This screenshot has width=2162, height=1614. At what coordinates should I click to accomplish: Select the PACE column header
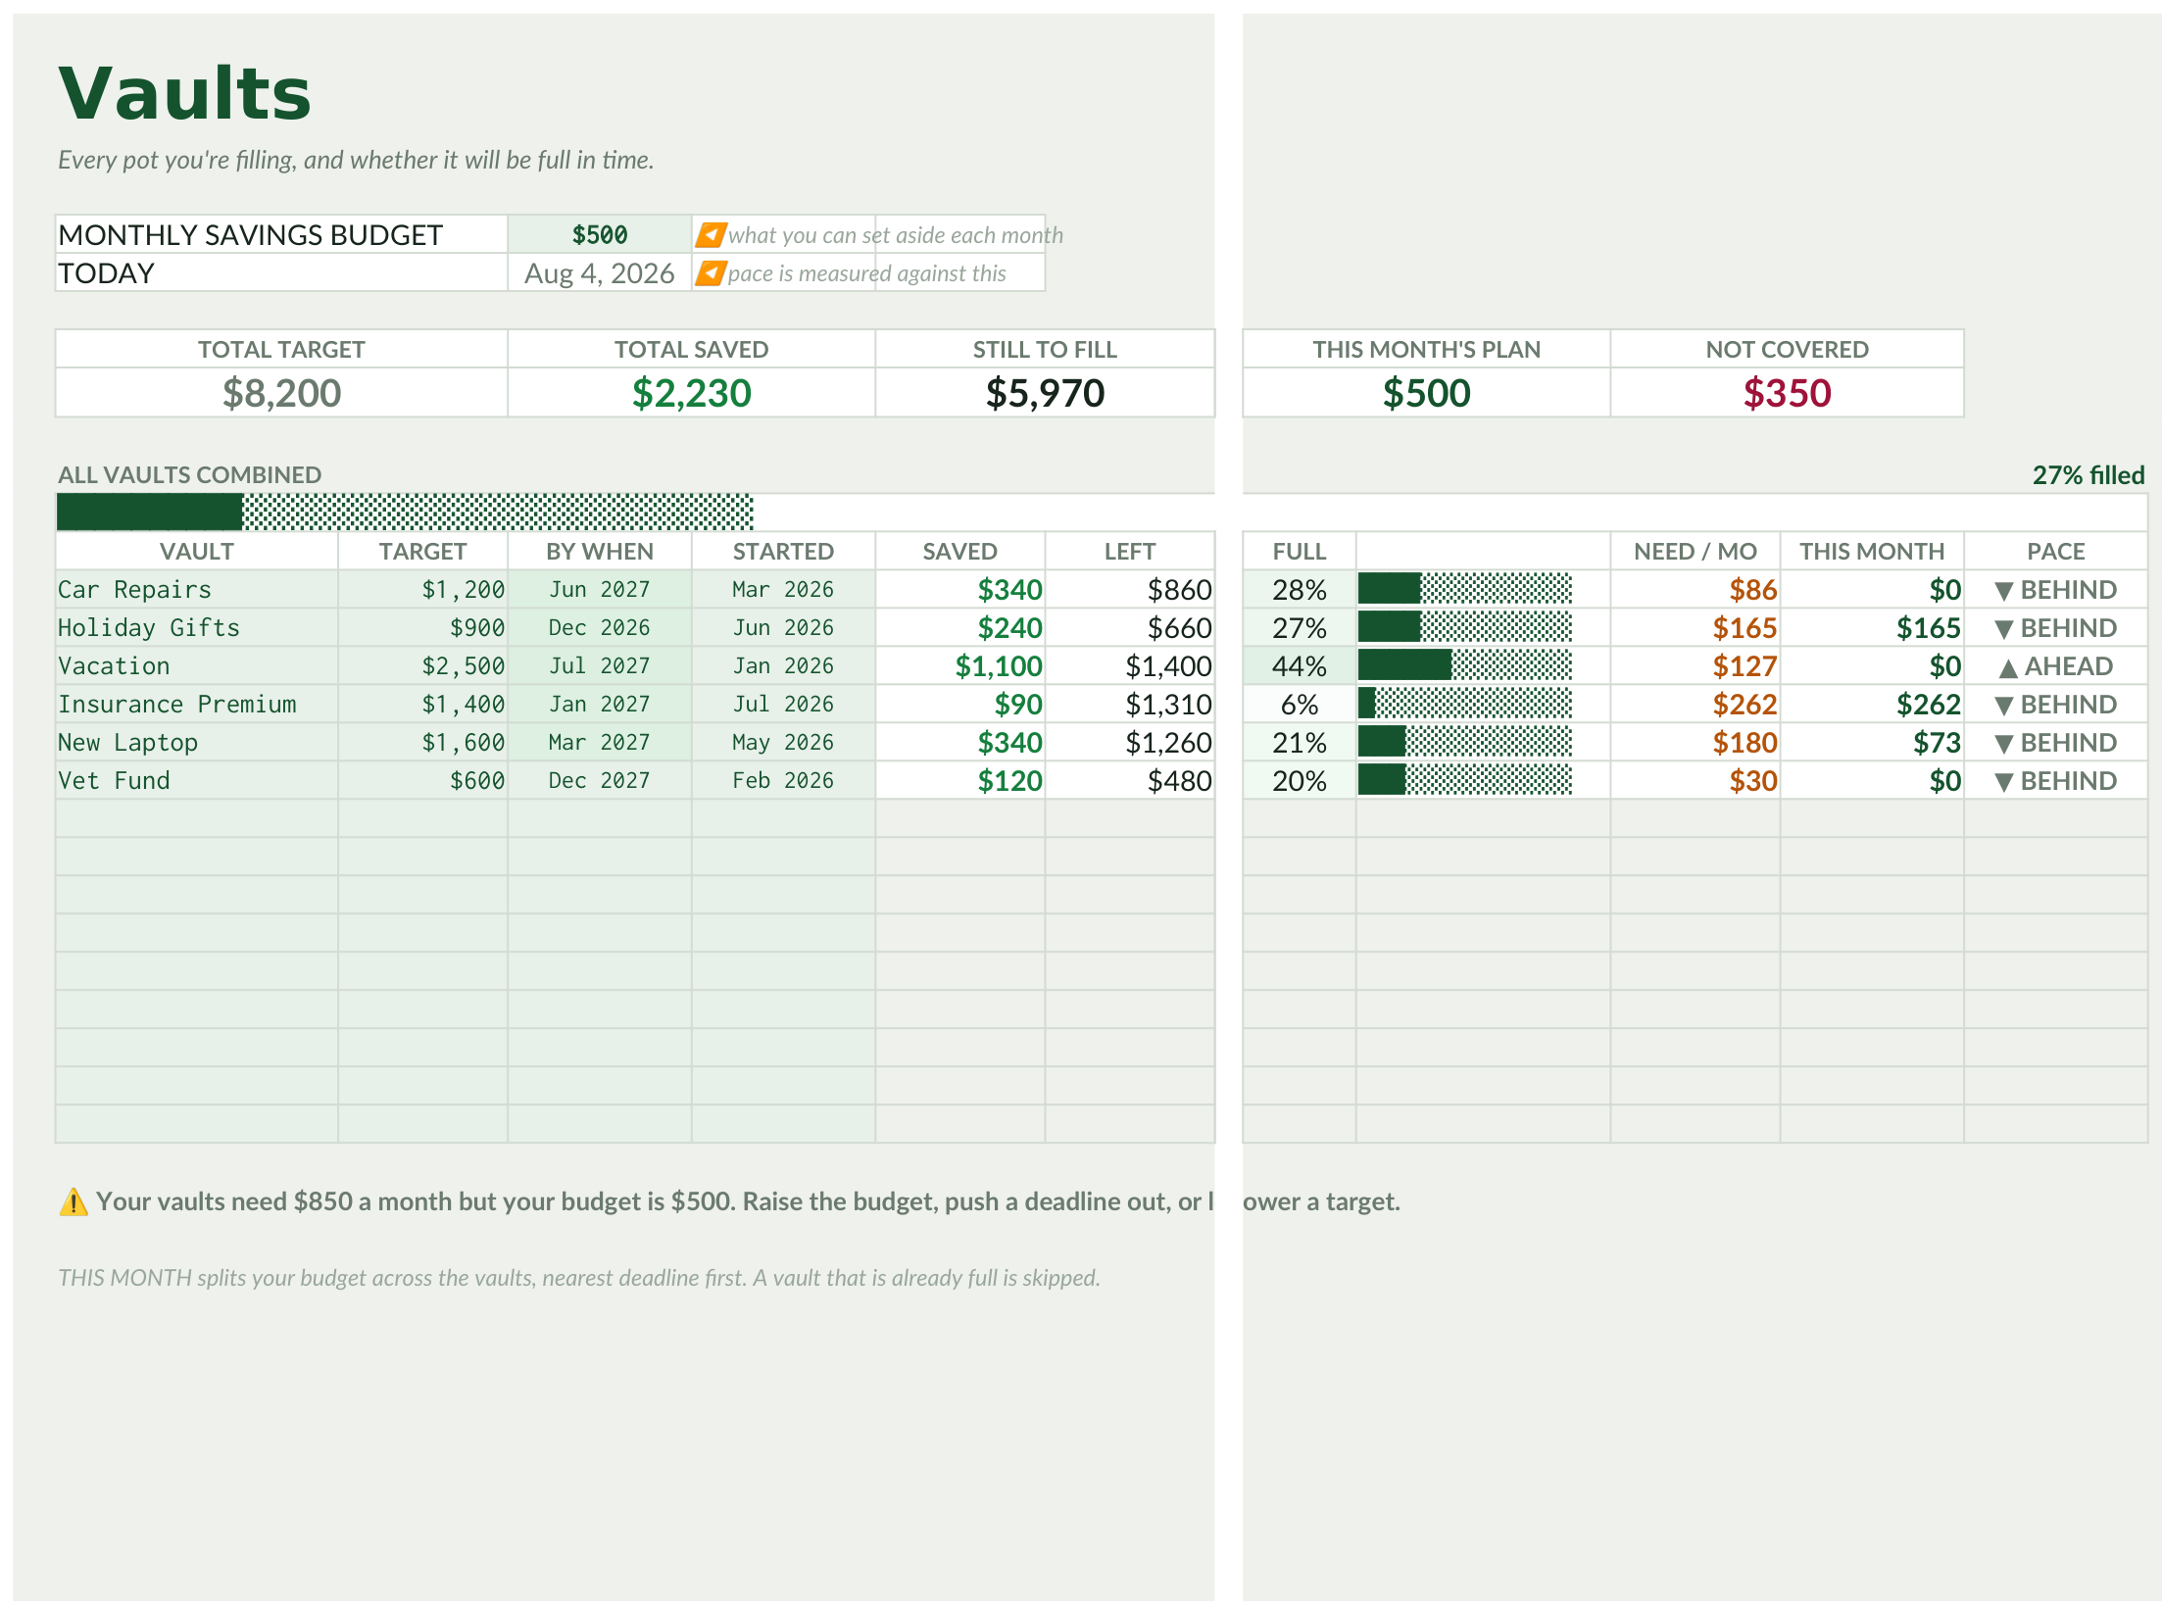tap(2056, 551)
